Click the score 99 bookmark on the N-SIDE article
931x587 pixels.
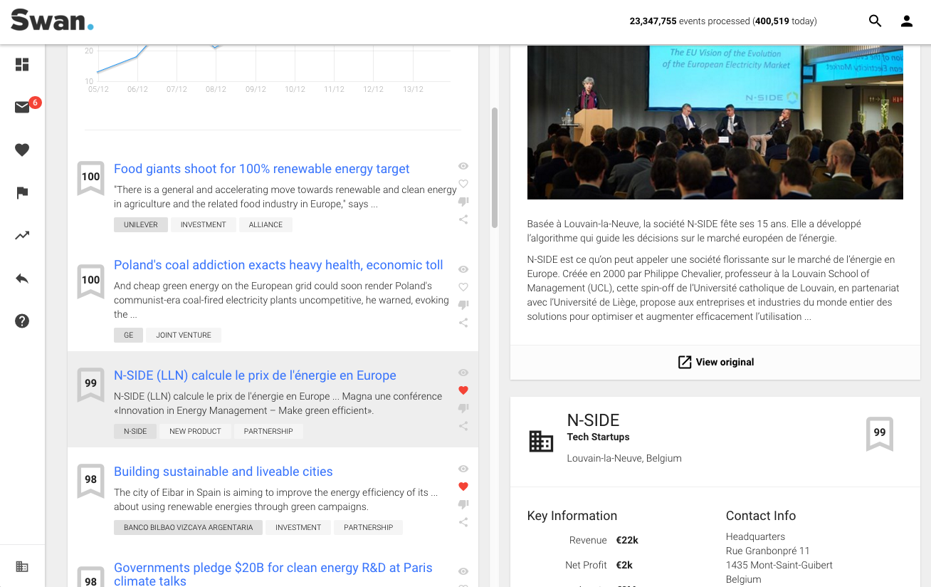point(90,384)
